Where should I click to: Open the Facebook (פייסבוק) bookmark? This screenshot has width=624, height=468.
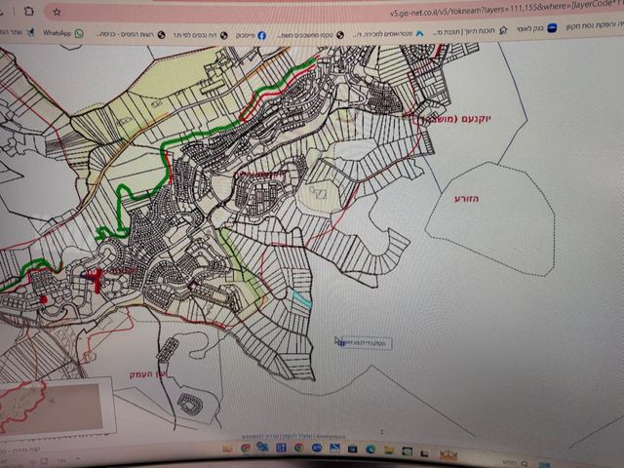click(251, 35)
